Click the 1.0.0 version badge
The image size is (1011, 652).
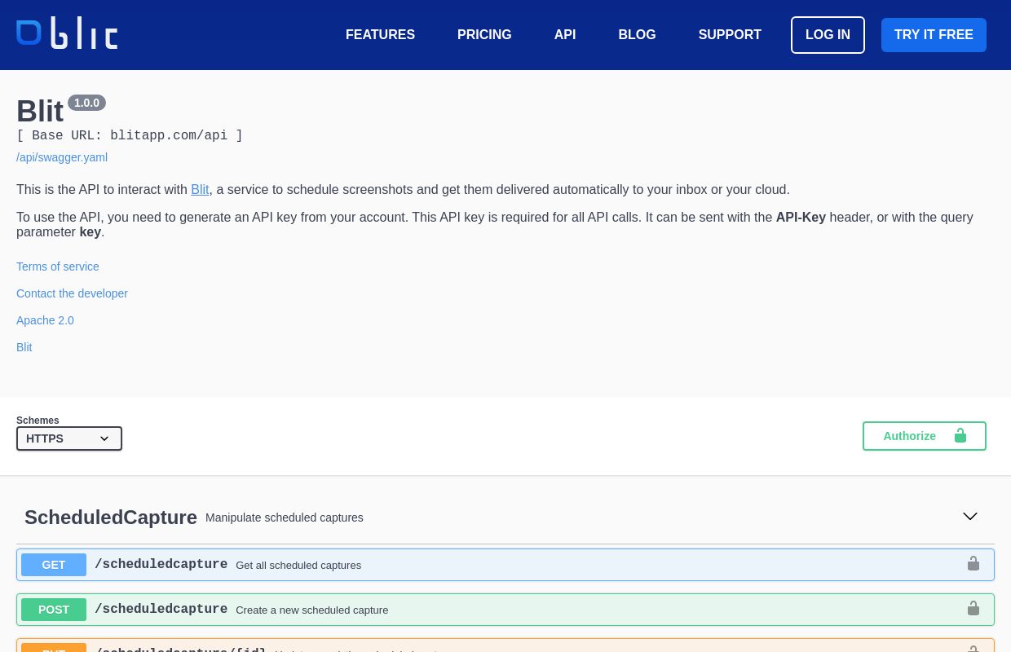pos(86,103)
